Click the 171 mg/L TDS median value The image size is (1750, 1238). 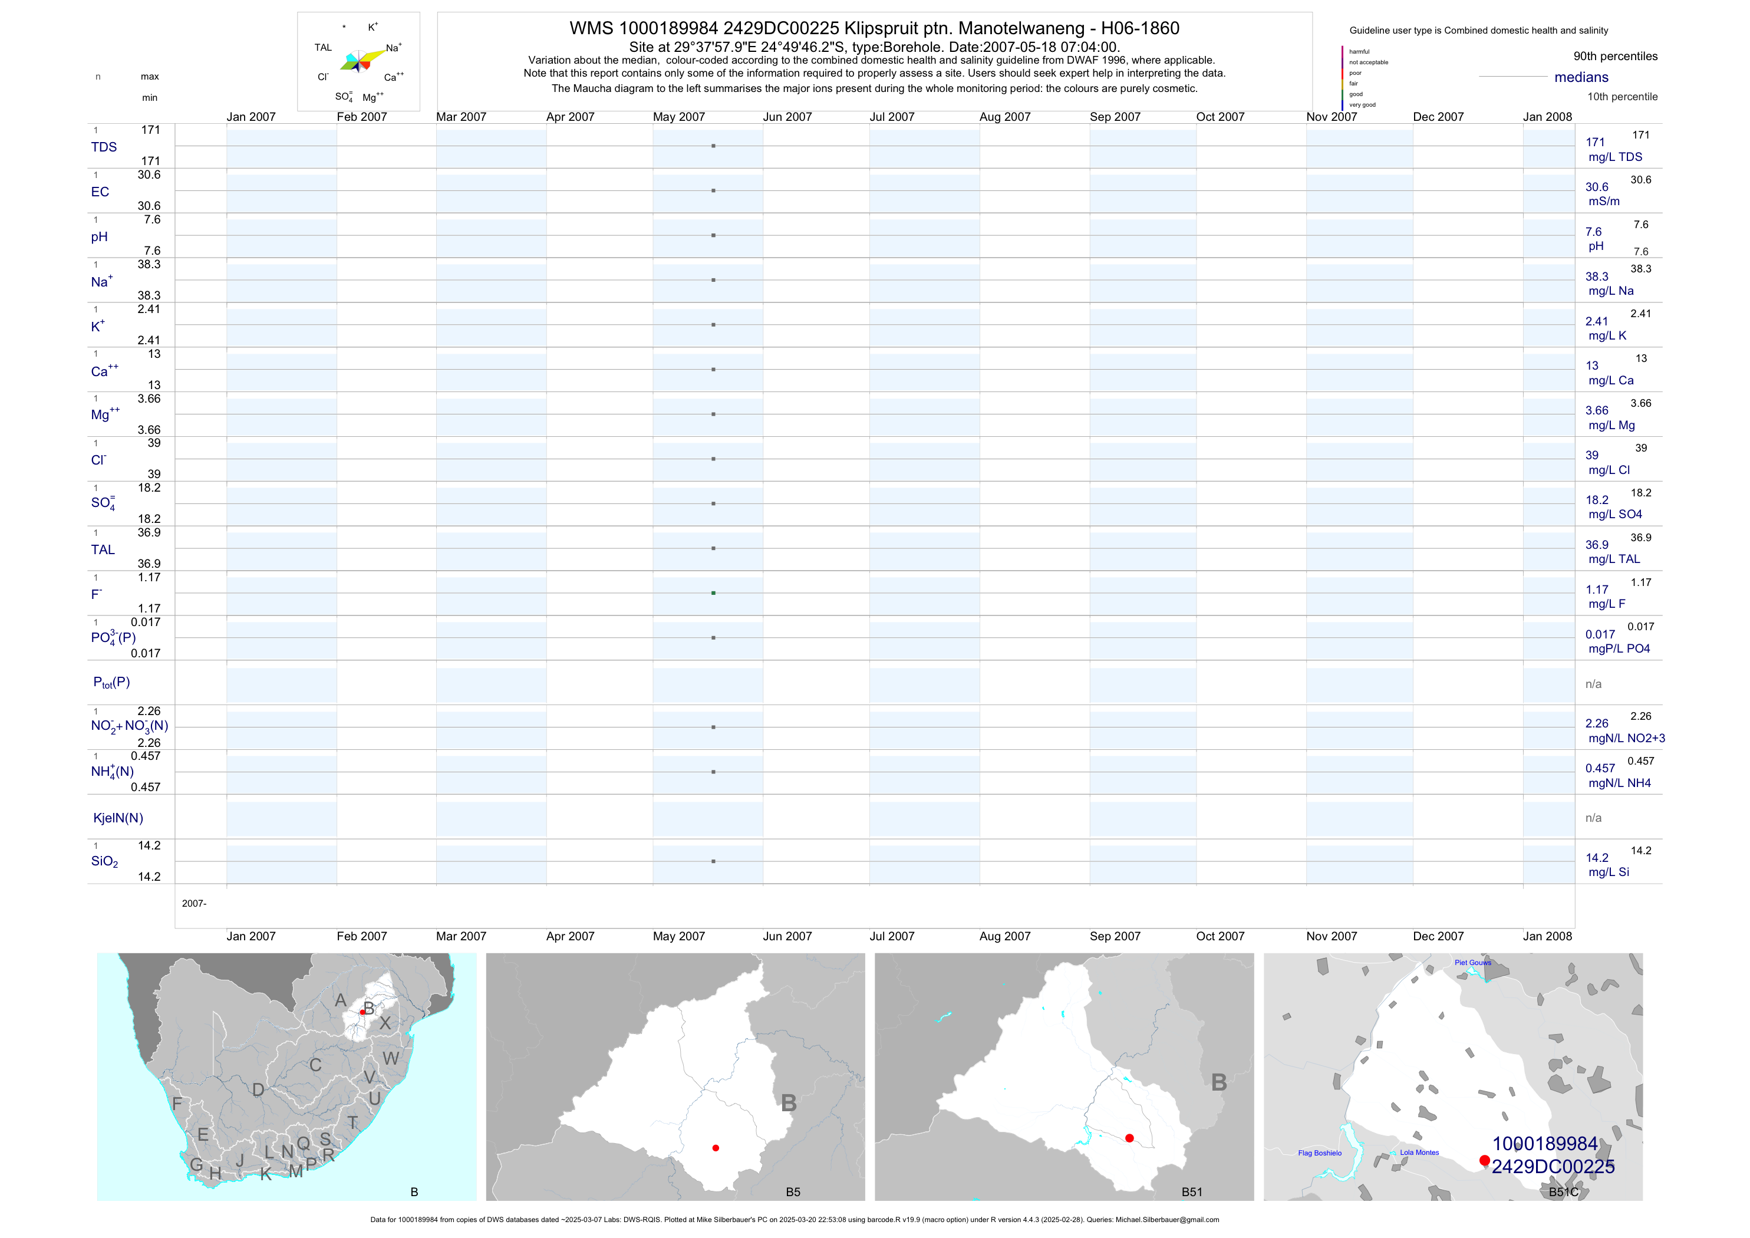1595,143
